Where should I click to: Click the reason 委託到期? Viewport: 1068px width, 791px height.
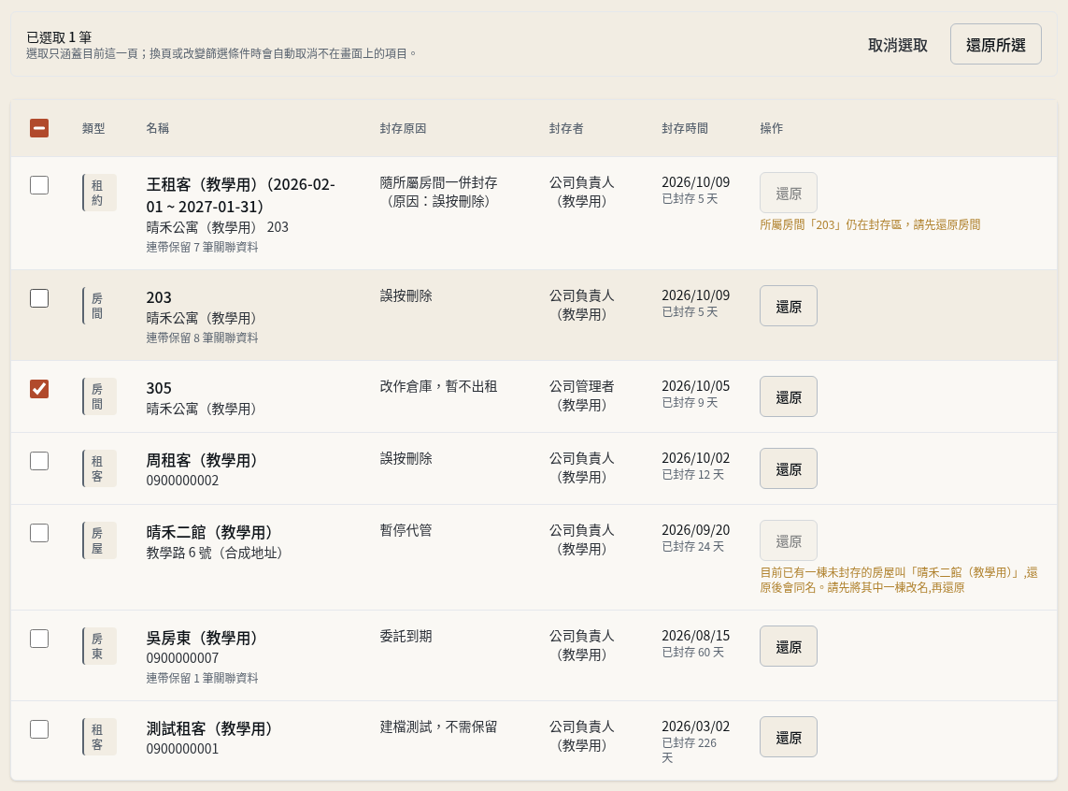406,637
